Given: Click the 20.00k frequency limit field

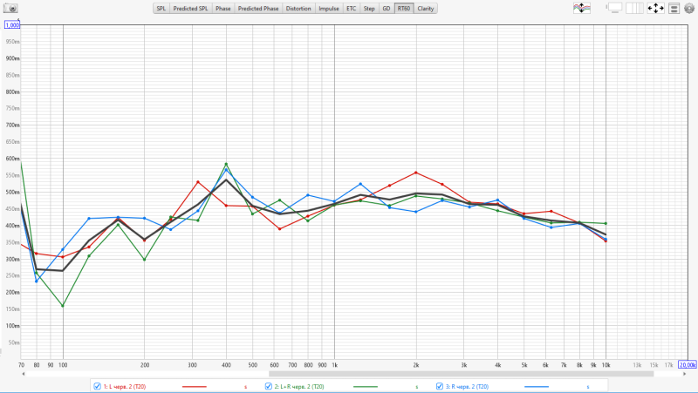Looking at the screenshot, I should click(x=687, y=364).
